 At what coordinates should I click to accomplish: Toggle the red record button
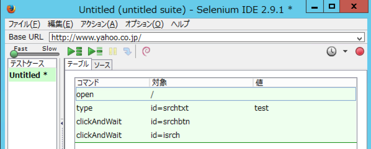pyautogui.click(x=360, y=51)
